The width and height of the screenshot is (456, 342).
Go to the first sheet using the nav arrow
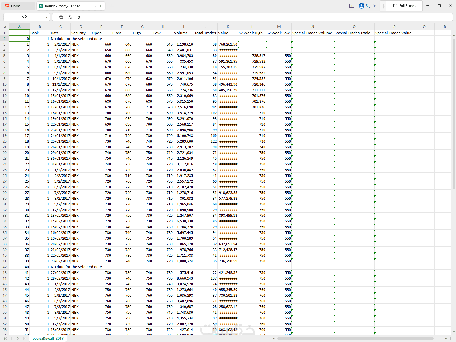click(x=5, y=339)
